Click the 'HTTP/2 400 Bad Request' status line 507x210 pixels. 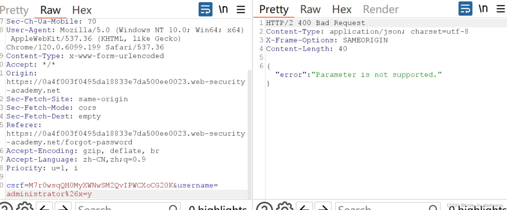[315, 23]
